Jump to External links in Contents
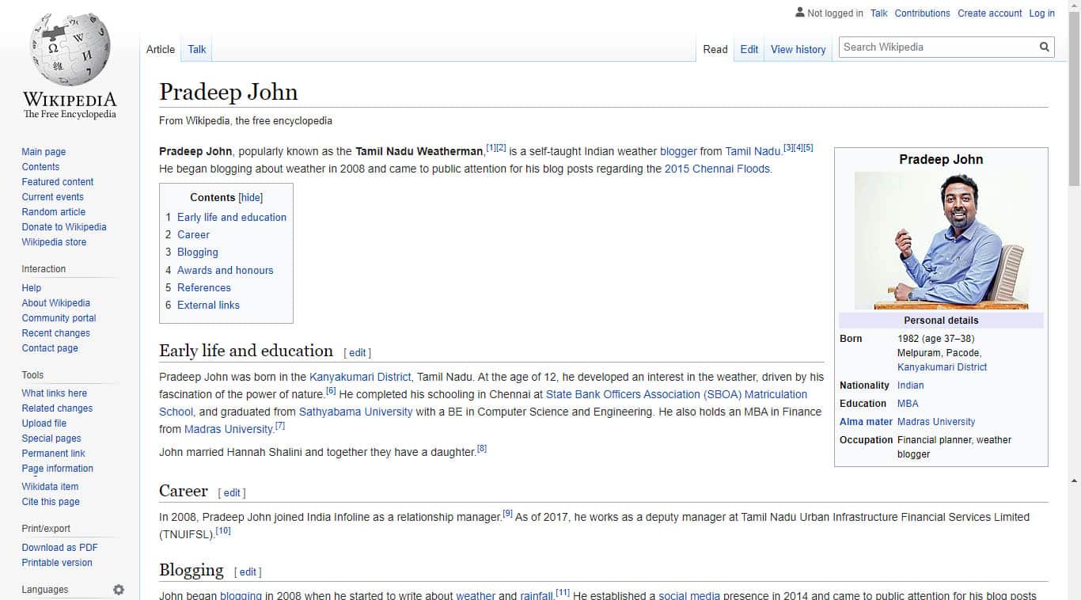 click(208, 305)
